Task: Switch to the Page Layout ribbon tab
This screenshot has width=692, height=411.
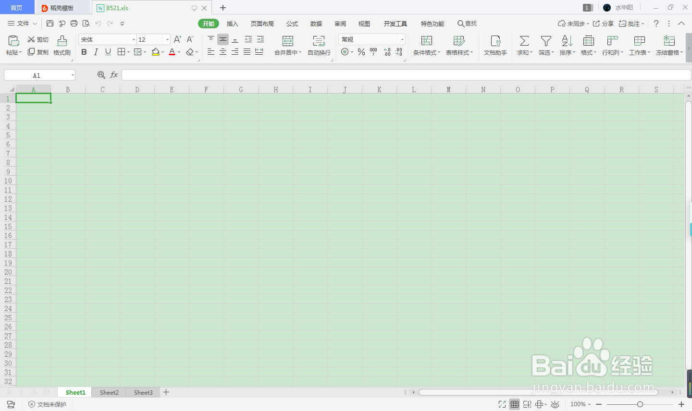Action: coord(262,24)
